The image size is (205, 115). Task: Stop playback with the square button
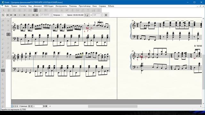15,15
